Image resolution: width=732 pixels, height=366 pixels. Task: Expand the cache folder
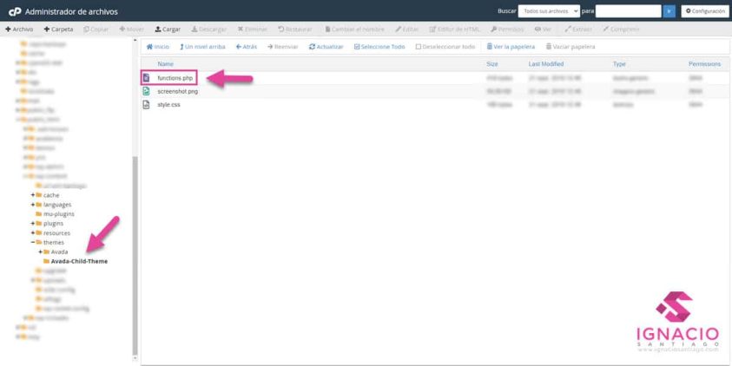click(x=33, y=195)
